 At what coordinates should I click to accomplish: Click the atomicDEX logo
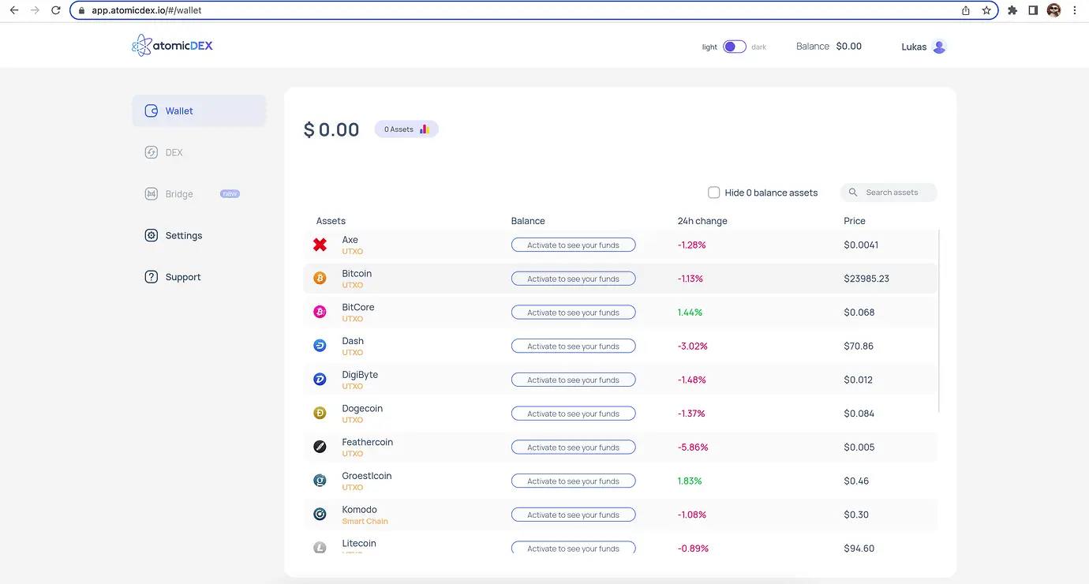(x=172, y=46)
